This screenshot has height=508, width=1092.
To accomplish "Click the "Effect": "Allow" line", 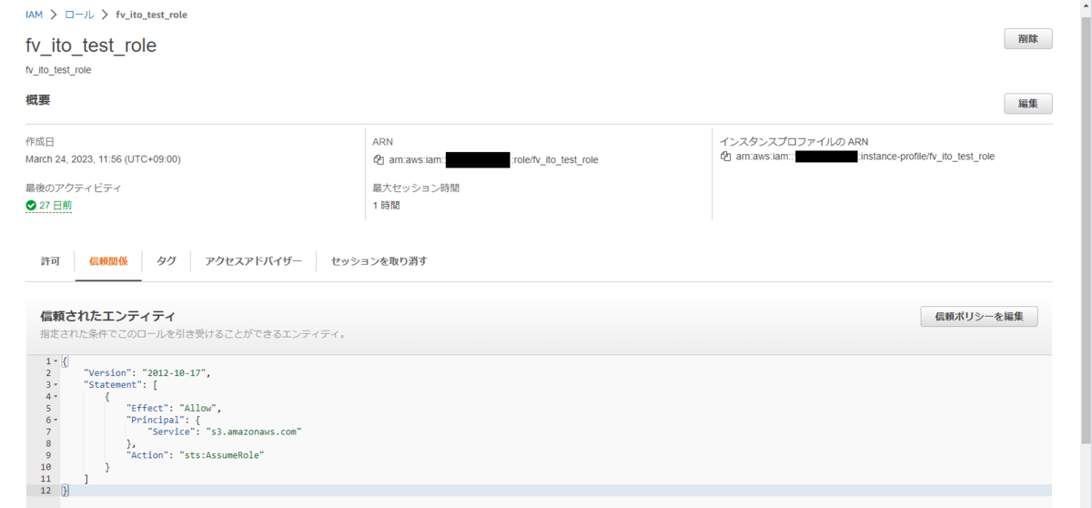I will click(x=174, y=409).
